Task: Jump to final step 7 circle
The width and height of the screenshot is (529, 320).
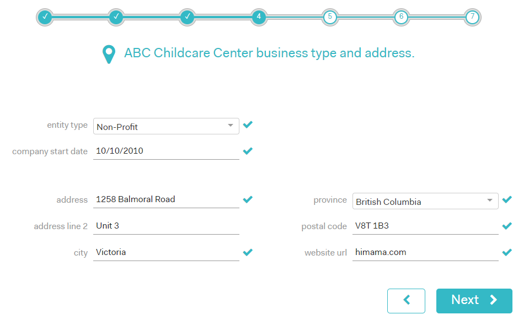Action: coord(472,17)
